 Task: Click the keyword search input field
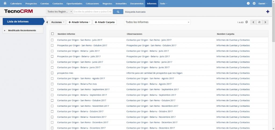tap(92, 12)
